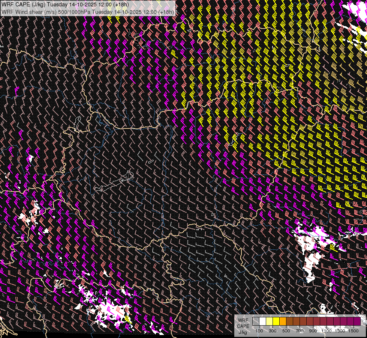
Task: Click the 1500 label on legend scale
Action: click(354, 331)
